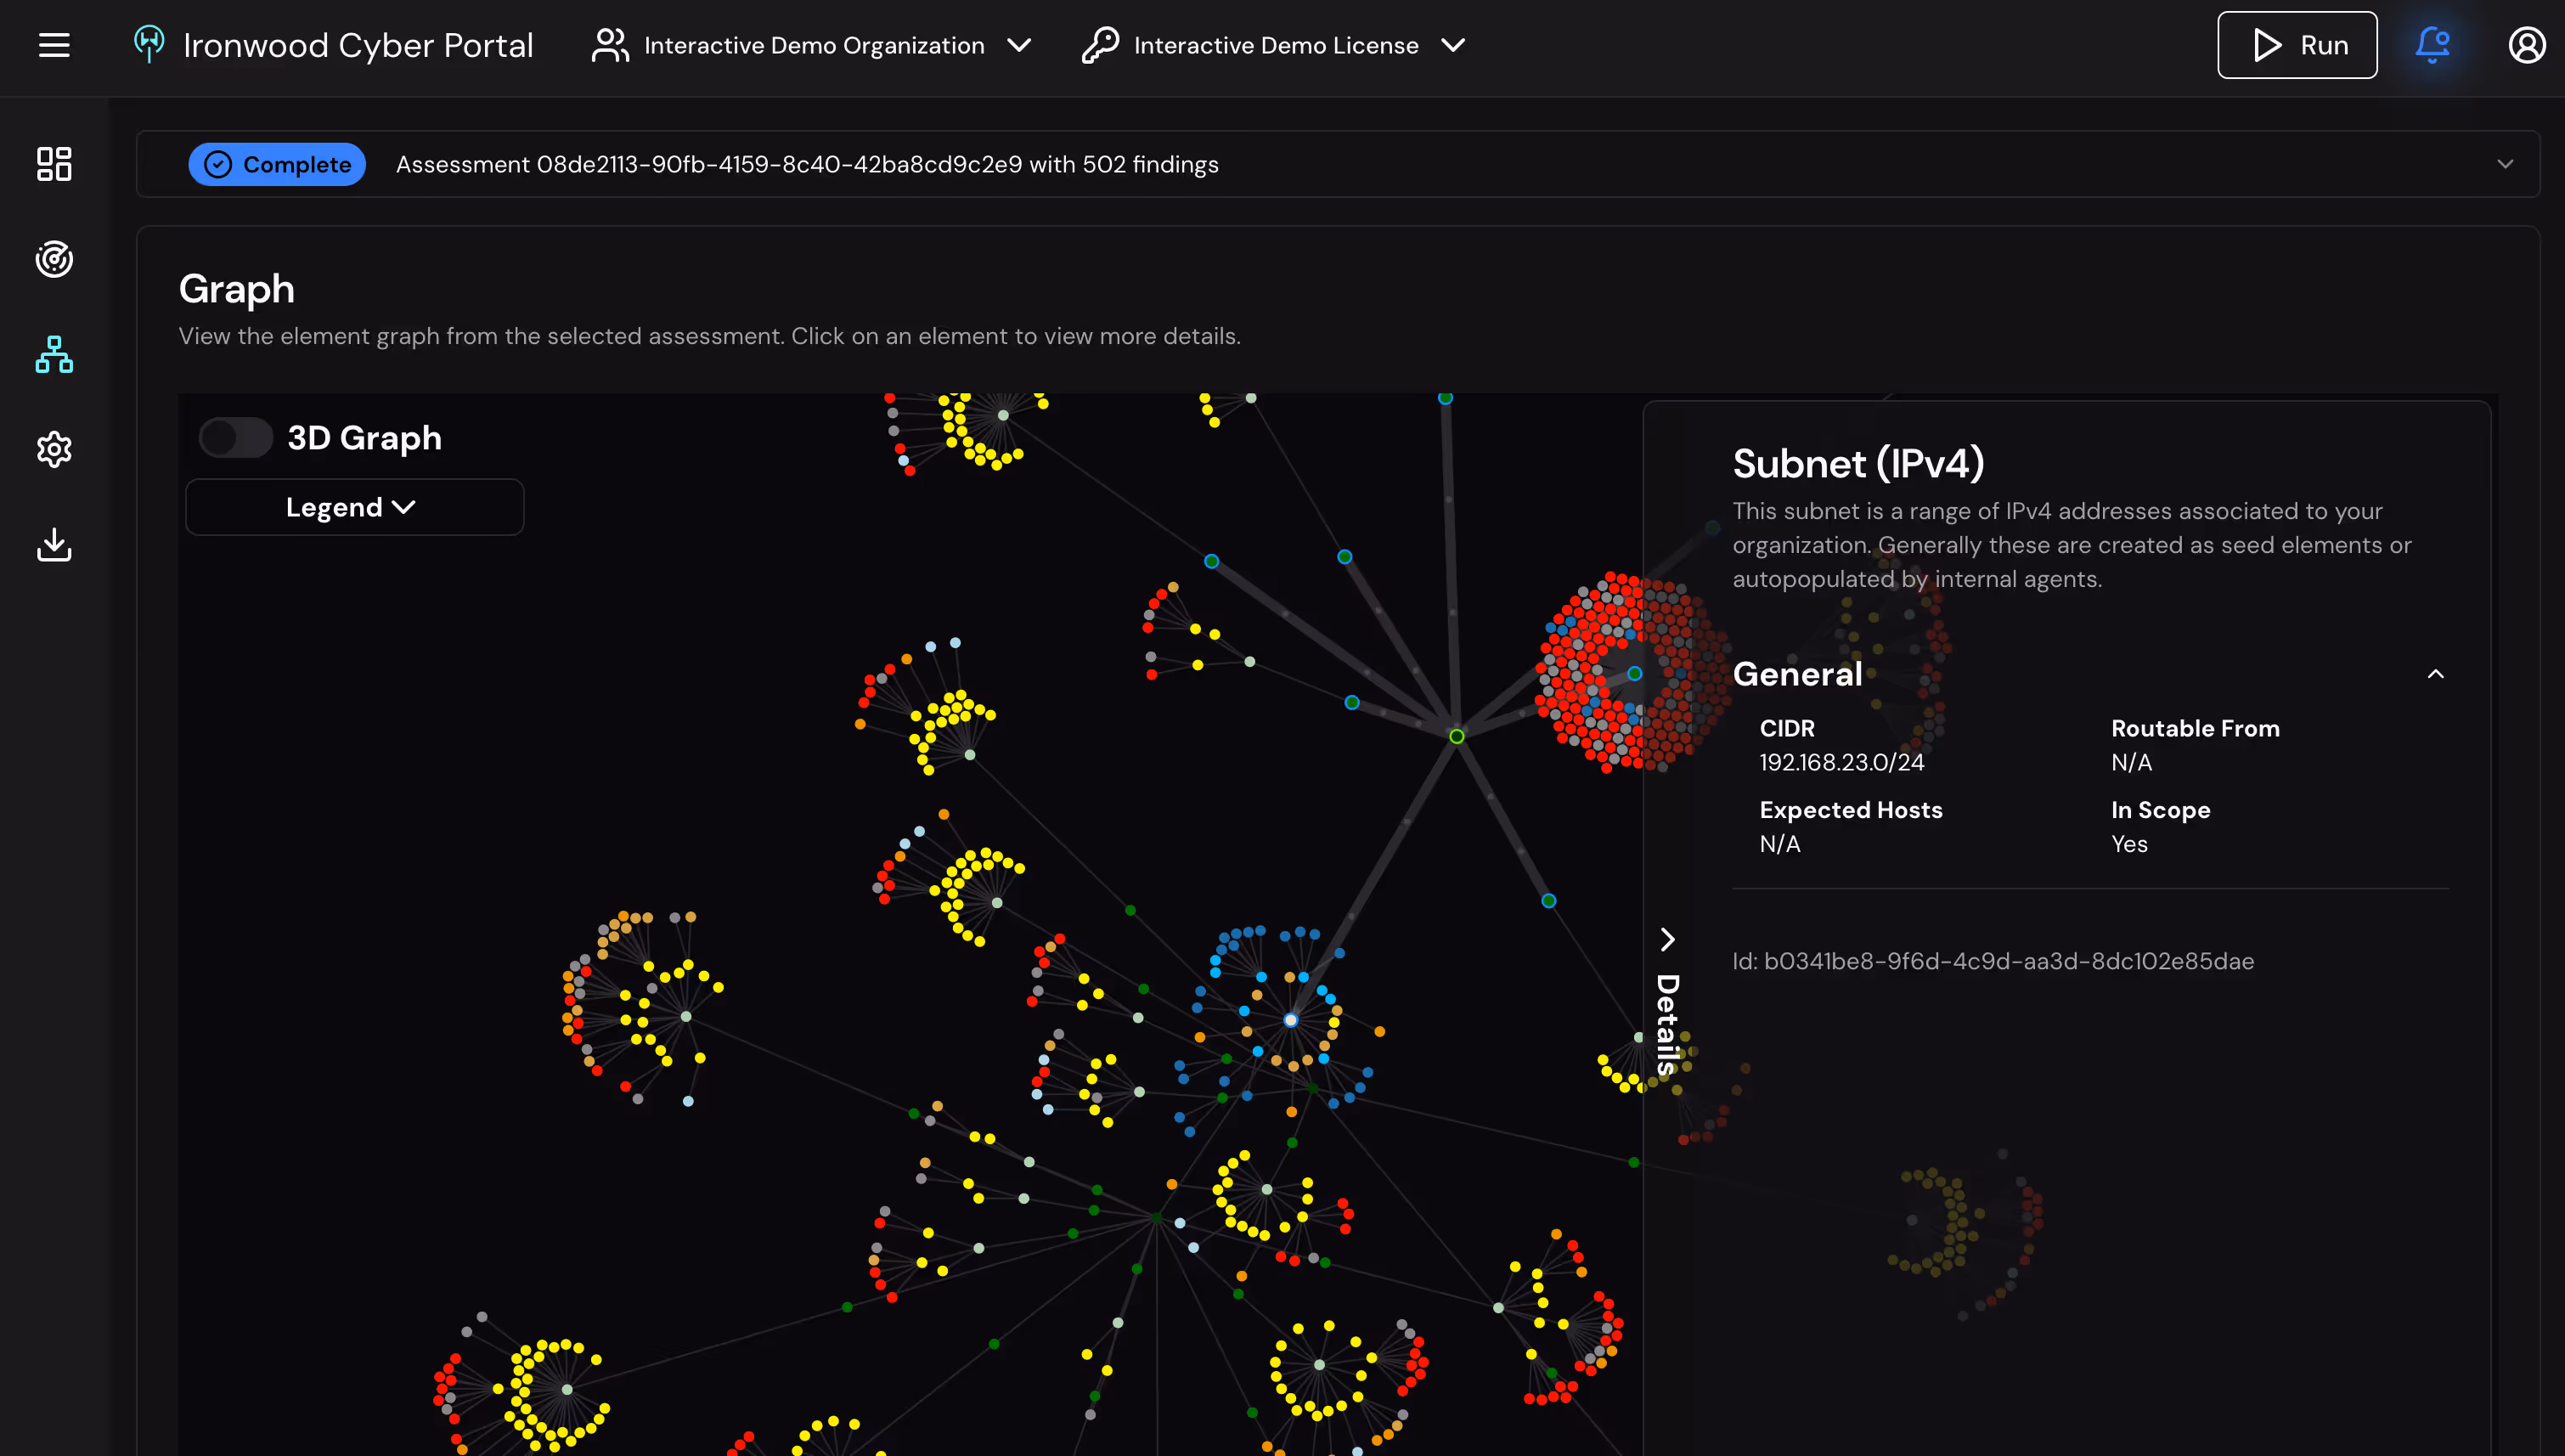The image size is (2565, 1456).
Task: Open the dashboard grid icon in sidebar
Action: [54, 164]
